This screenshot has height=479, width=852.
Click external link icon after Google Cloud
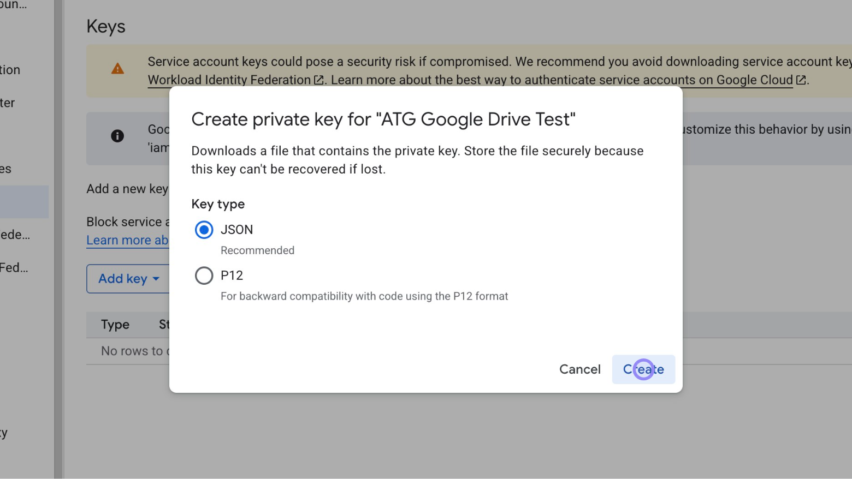click(801, 80)
